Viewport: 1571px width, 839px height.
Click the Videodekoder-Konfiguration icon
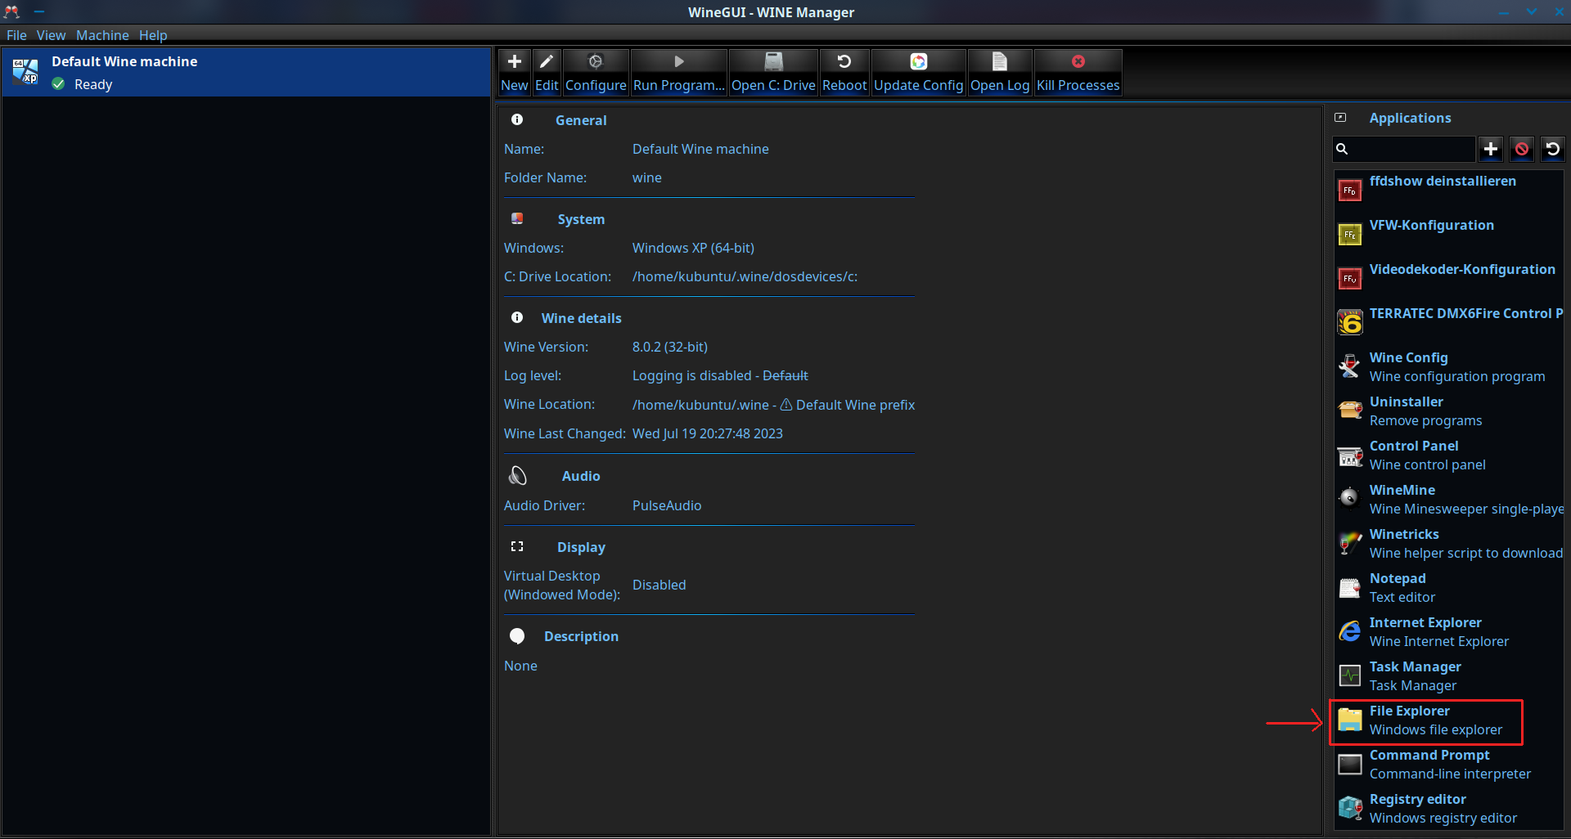[1350, 280]
